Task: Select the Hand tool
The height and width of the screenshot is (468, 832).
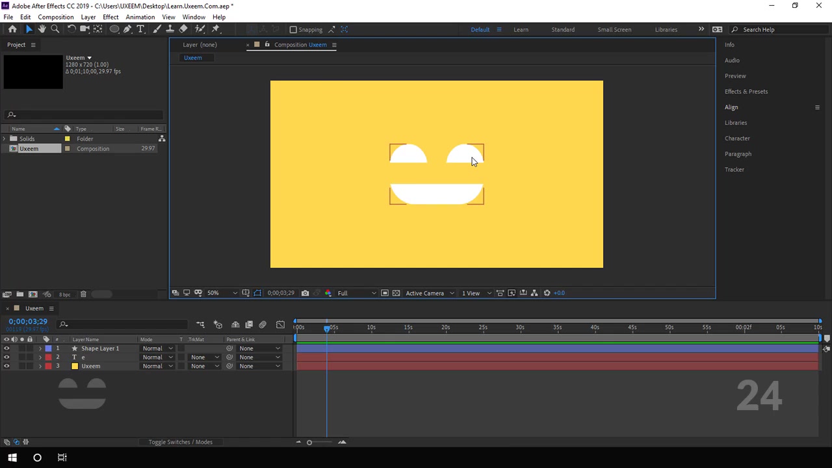Action: (42, 29)
